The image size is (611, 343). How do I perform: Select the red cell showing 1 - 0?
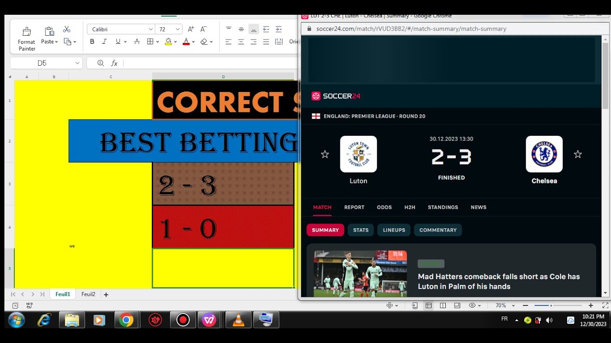[223, 227]
